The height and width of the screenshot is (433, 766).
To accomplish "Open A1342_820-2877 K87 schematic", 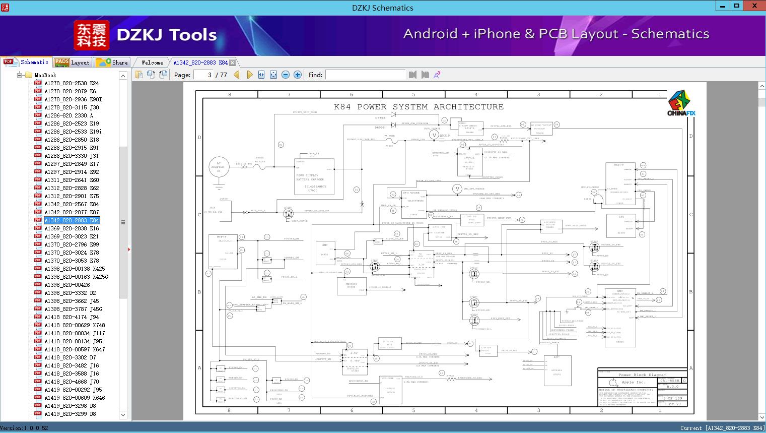I will click(x=72, y=212).
